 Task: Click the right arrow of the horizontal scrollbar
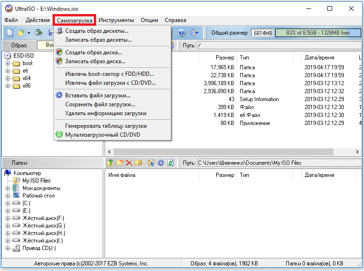pyautogui.click(x=357, y=152)
